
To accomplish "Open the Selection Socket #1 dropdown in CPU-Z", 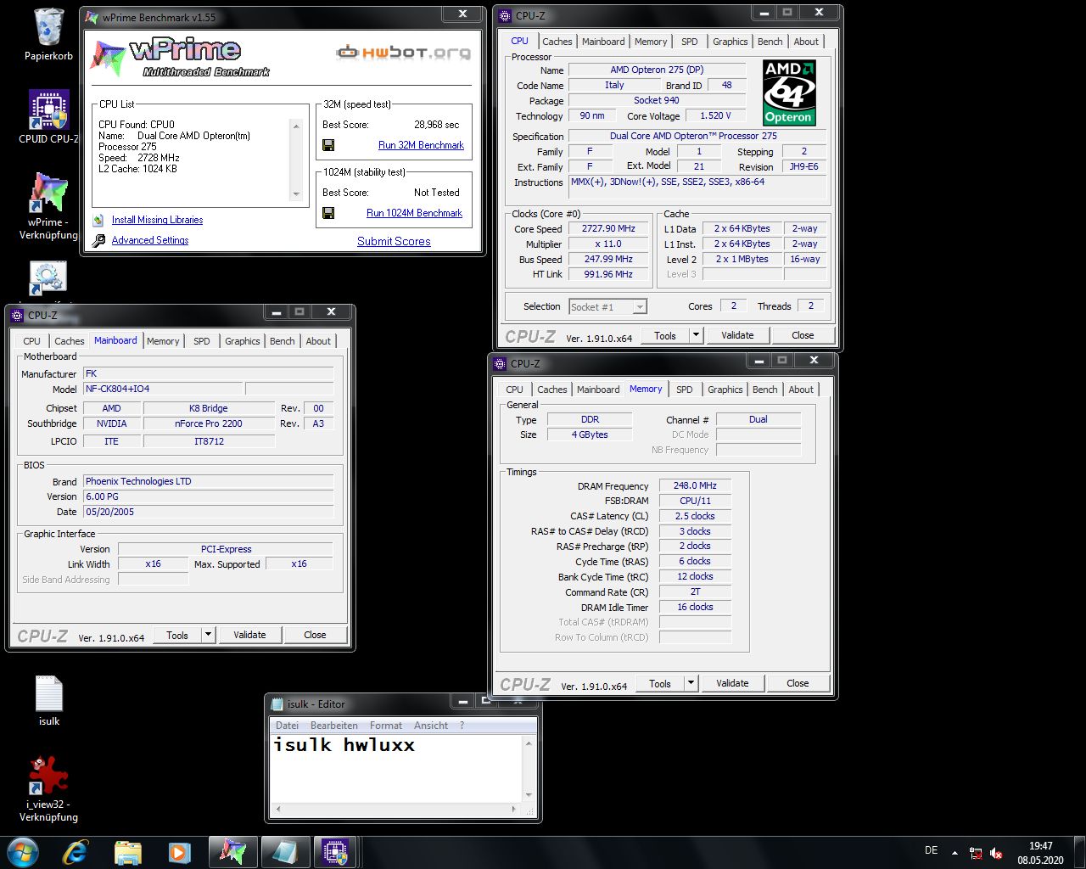I will click(607, 307).
